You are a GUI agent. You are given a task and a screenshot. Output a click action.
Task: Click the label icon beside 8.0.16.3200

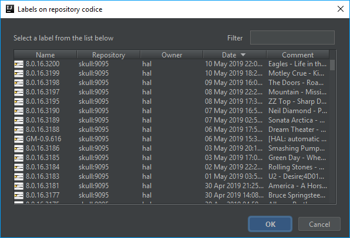pos(19,64)
